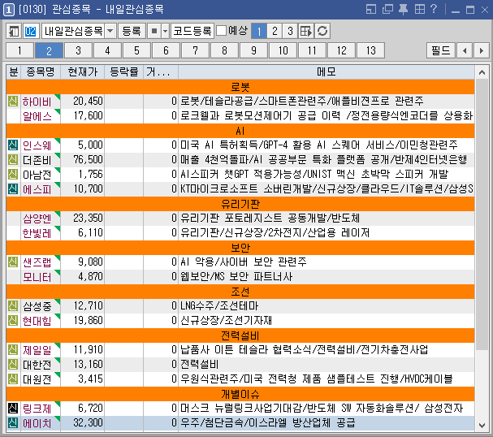The width and height of the screenshot is (493, 437).
Task: Select the AI orange group header
Action: pos(240,131)
